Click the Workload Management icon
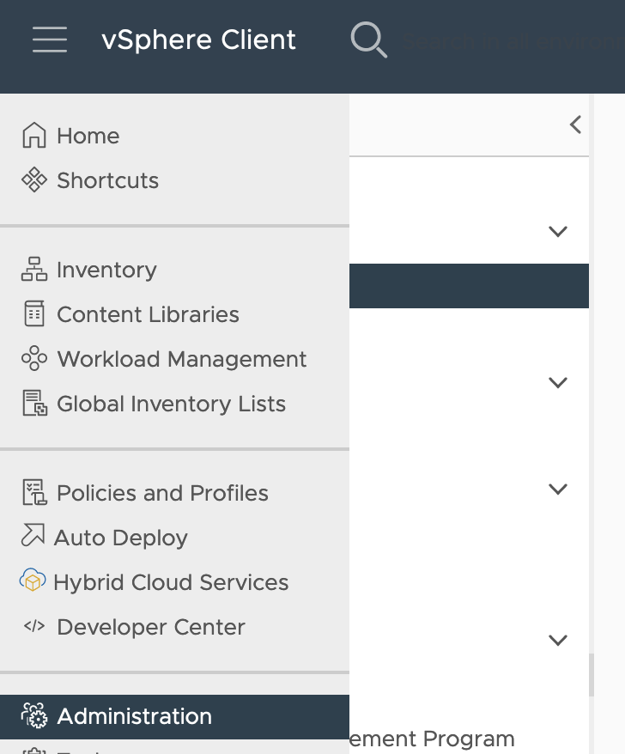This screenshot has width=625, height=754. [34, 359]
